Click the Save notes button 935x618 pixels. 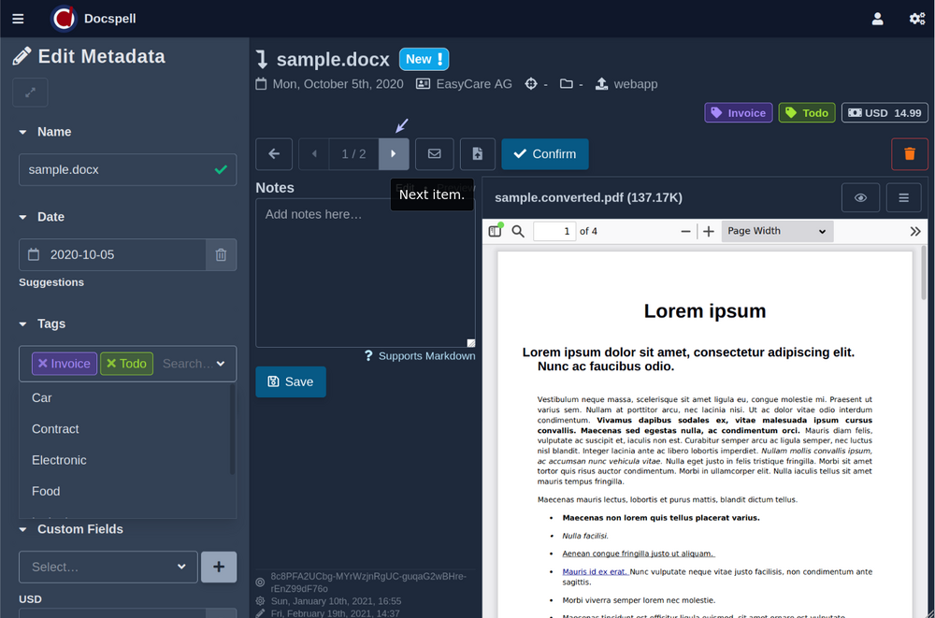pos(290,381)
